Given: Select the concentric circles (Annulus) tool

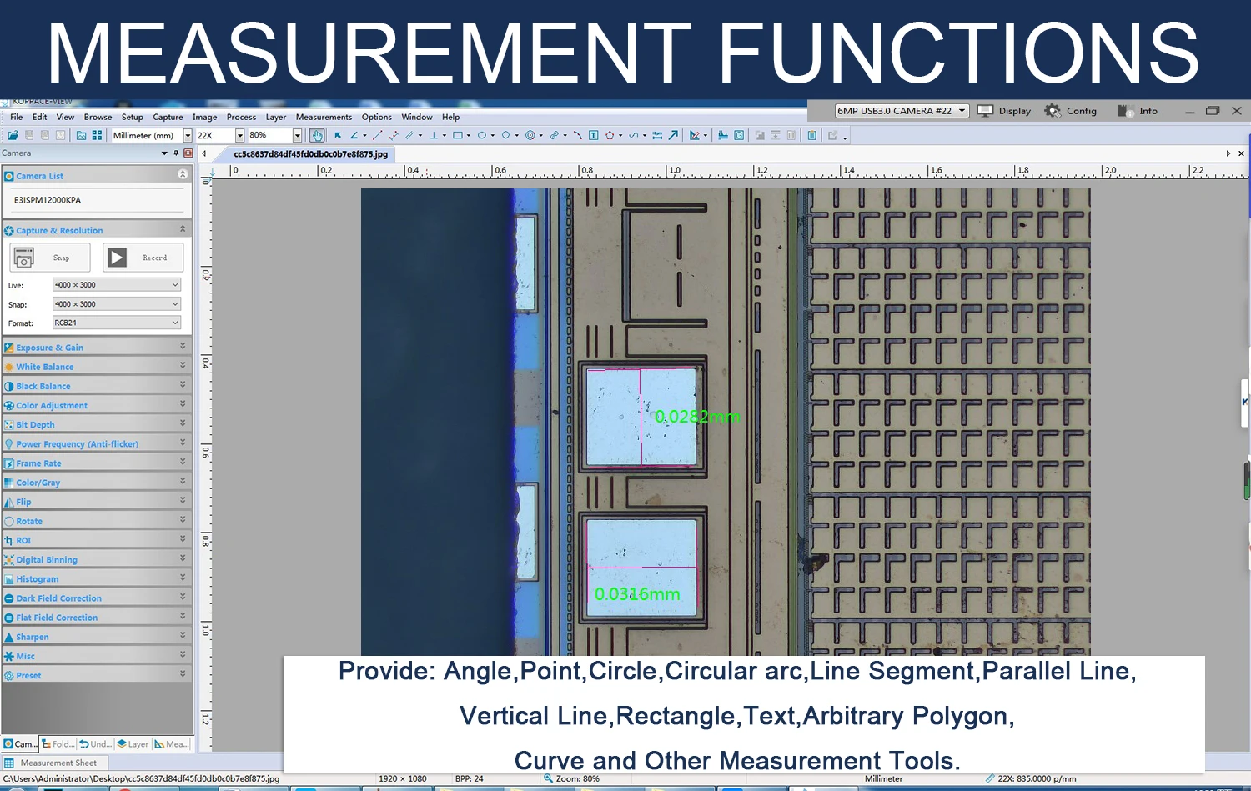Looking at the screenshot, I should pos(530,135).
